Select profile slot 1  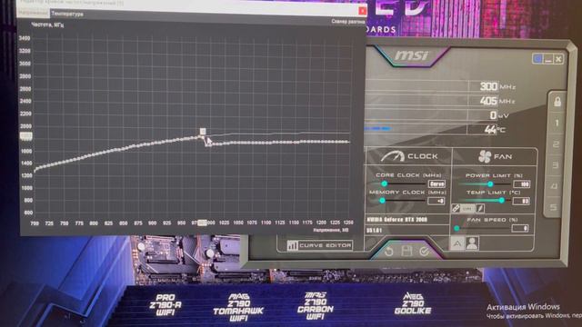pos(557,124)
